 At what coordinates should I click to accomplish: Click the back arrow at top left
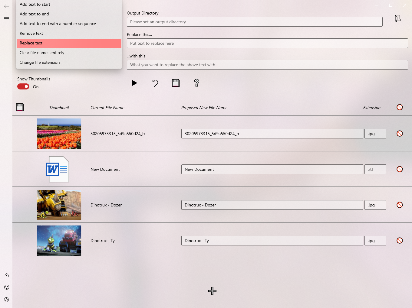pyautogui.click(x=6, y=6)
